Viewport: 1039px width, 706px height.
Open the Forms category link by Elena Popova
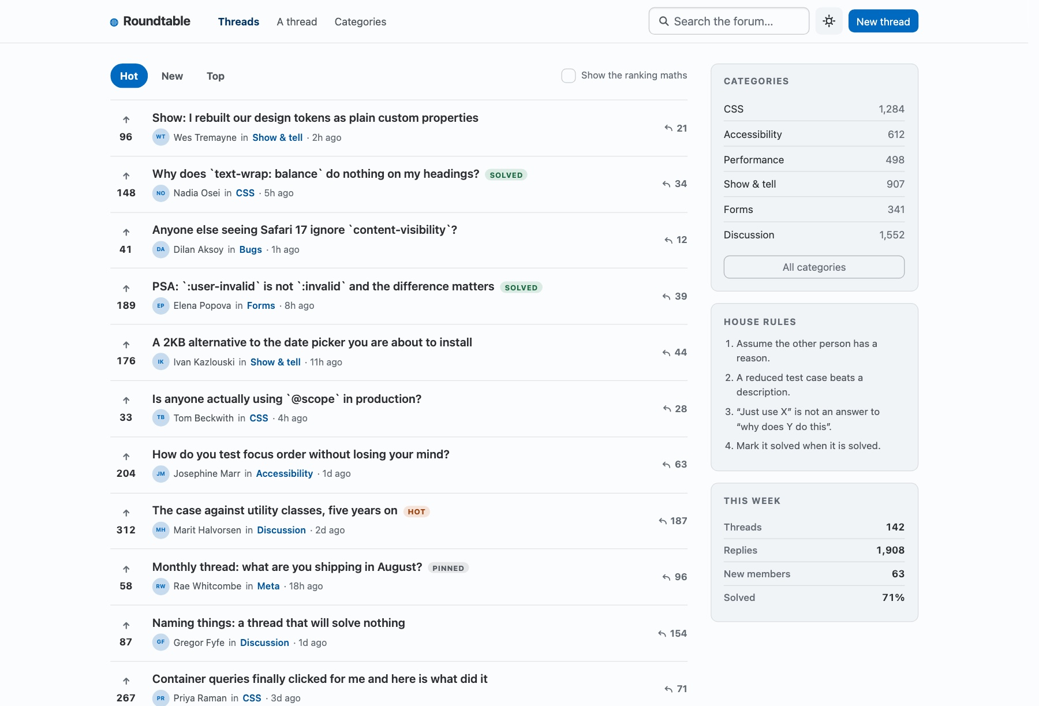pyautogui.click(x=261, y=305)
